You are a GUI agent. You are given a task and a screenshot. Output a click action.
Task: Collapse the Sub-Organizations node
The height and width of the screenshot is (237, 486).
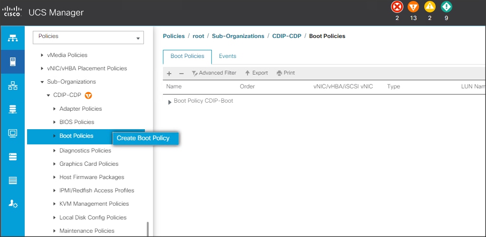tap(42, 82)
